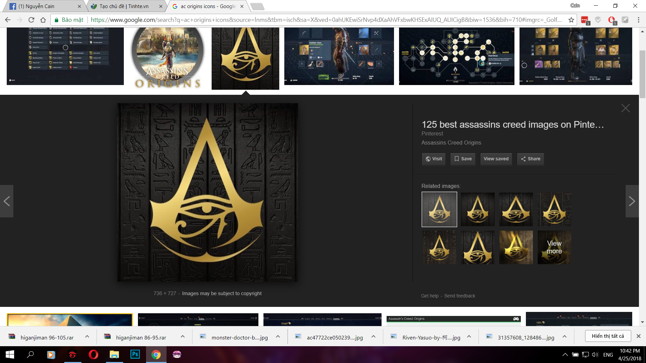Open Chrome's three-dot menu
The height and width of the screenshot is (363, 646).
click(638, 20)
